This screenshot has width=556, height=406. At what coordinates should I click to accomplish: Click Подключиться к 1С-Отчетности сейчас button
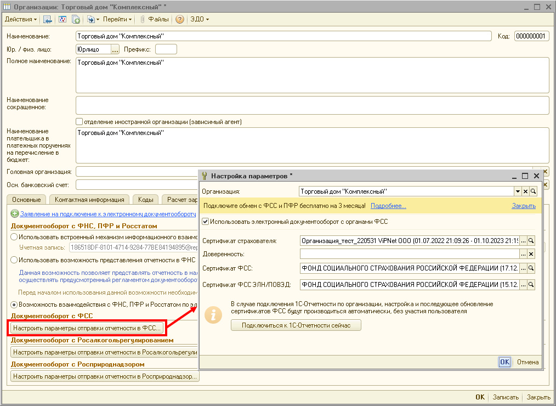pos(296,325)
